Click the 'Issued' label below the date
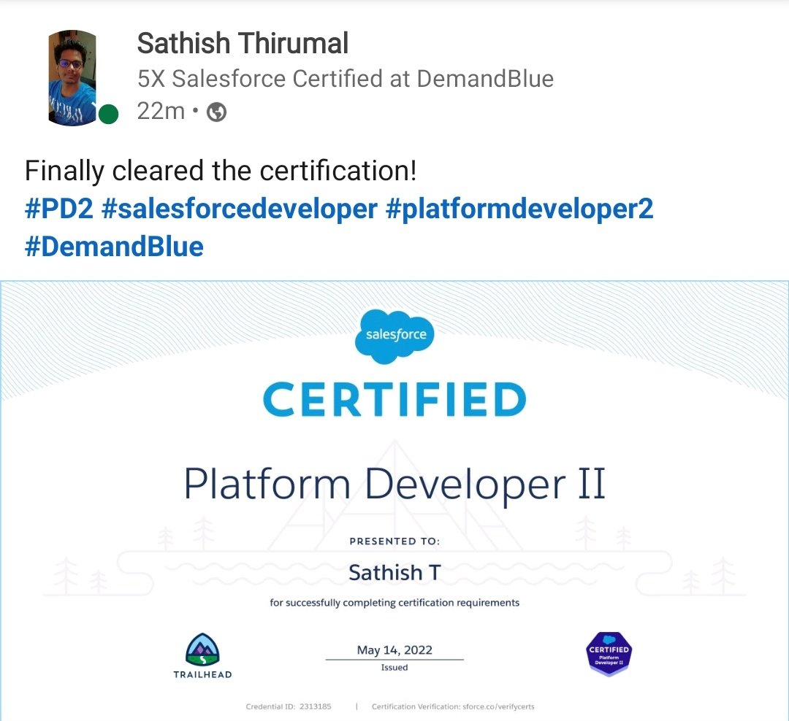 pyautogui.click(x=394, y=668)
